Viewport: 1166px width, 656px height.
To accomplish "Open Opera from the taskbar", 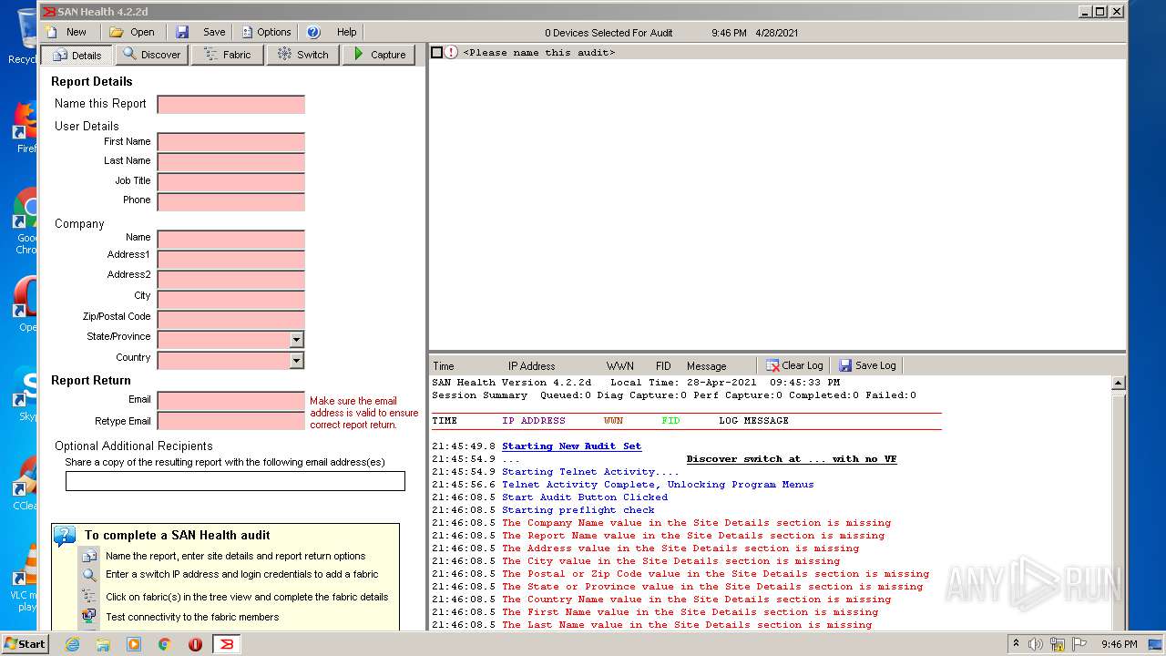I will (x=195, y=644).
